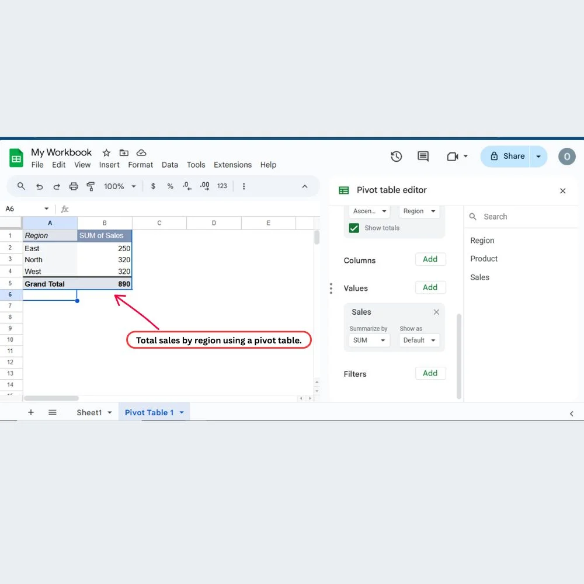This screenshot has height=584, width=584.
Task: Click the undo arrow
Action: point(40,187)
